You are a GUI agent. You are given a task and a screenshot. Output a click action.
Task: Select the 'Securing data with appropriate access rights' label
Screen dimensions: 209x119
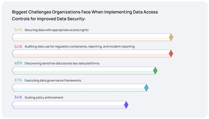pyautogui.click(x=56, y=30)
